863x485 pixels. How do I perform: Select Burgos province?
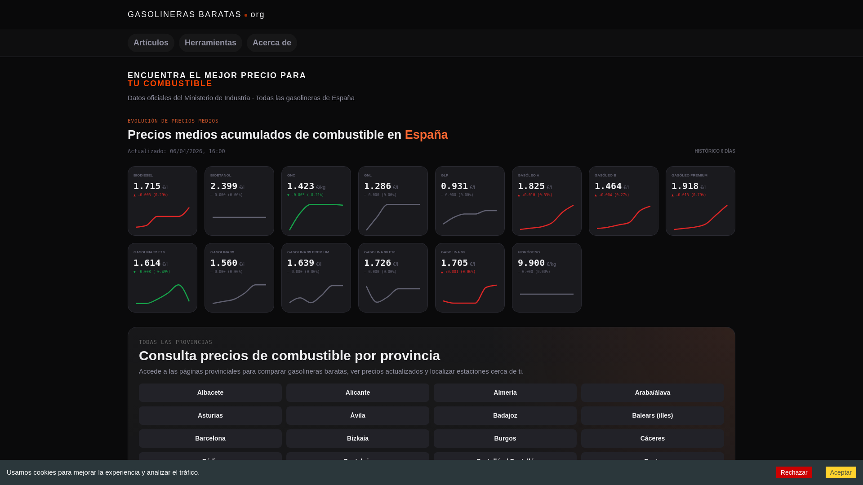tap(505, 438)
